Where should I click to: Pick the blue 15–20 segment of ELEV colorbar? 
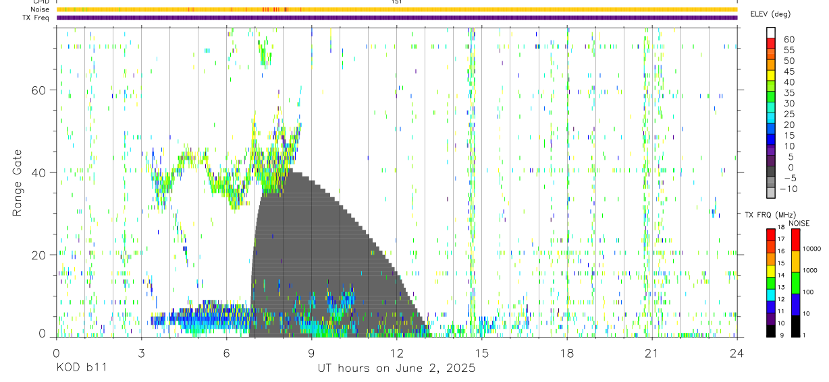point(771,129)
